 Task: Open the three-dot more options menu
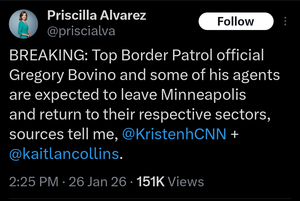pos(285,21)
